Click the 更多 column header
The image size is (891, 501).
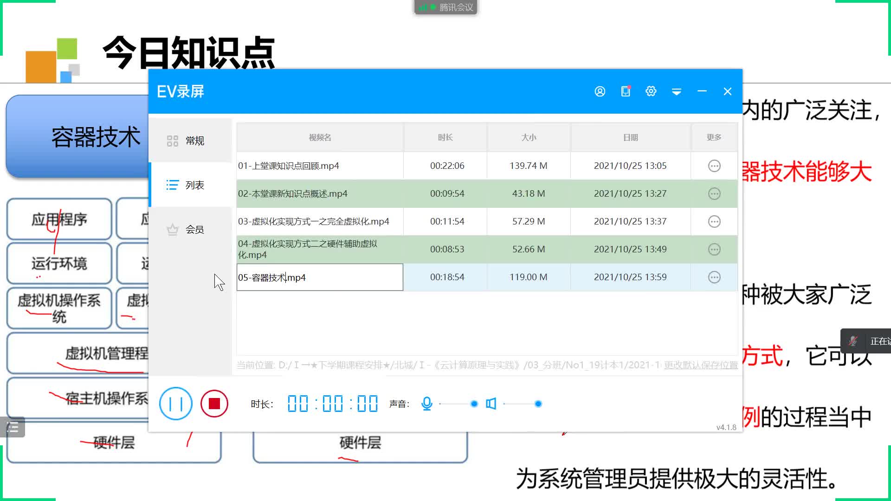click(714, 137)
